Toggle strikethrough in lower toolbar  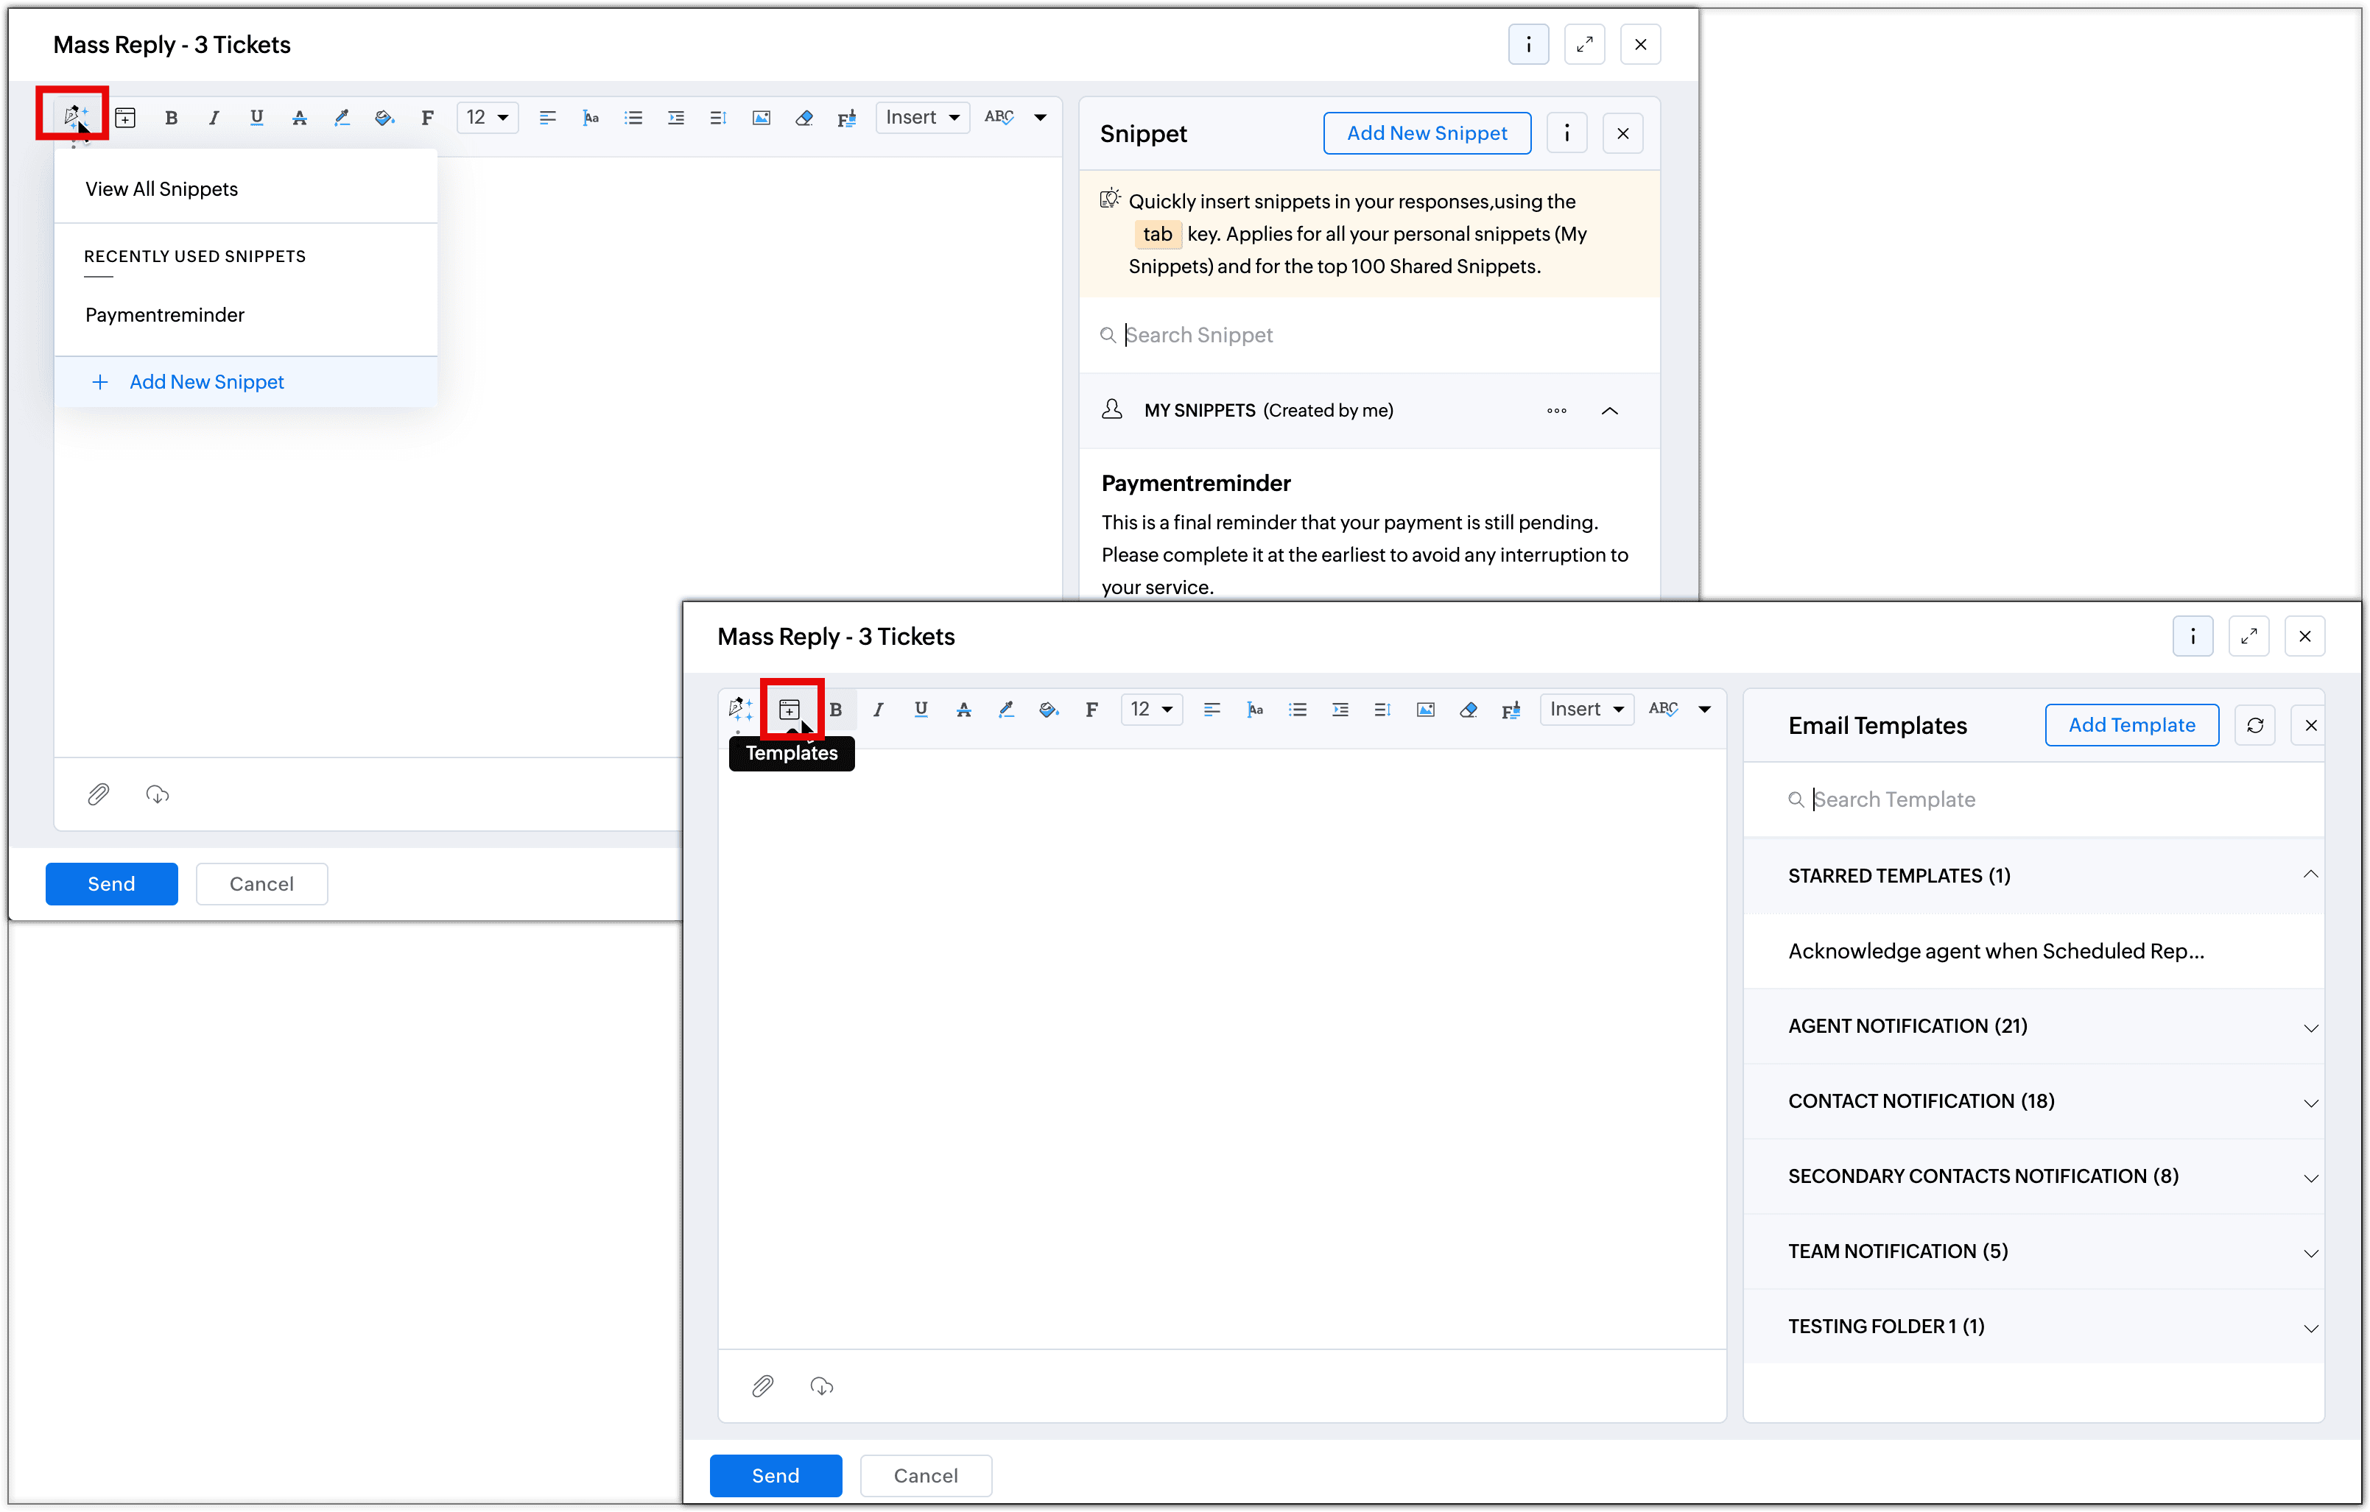(963, 710)
